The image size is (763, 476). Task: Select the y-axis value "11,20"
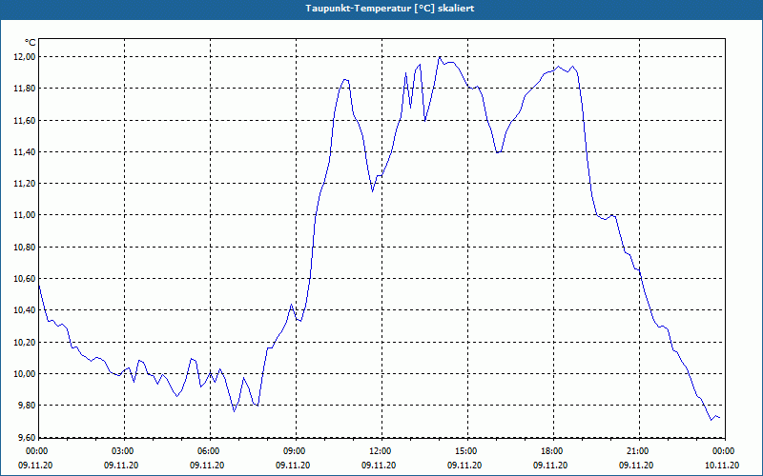click(x=26, y=184)
